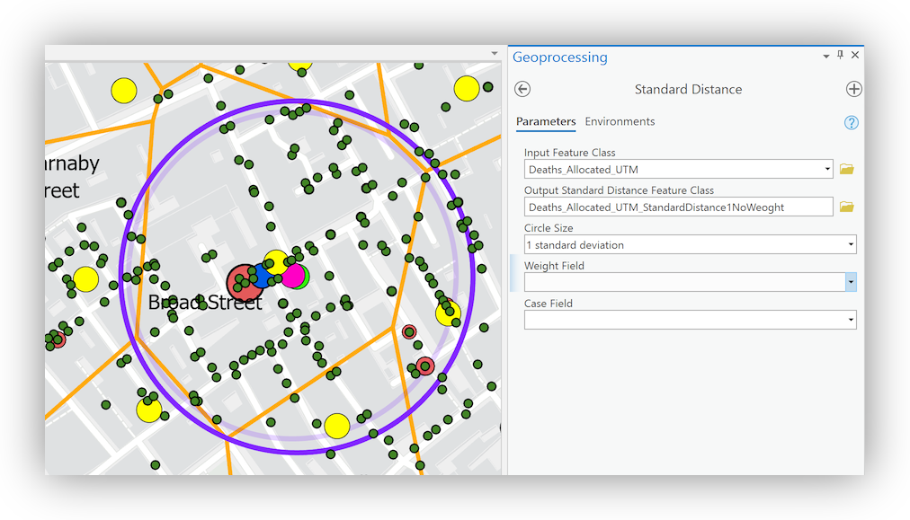
Task: Select the magenta circle near Broad Street
Action: (x=292, y=277)
